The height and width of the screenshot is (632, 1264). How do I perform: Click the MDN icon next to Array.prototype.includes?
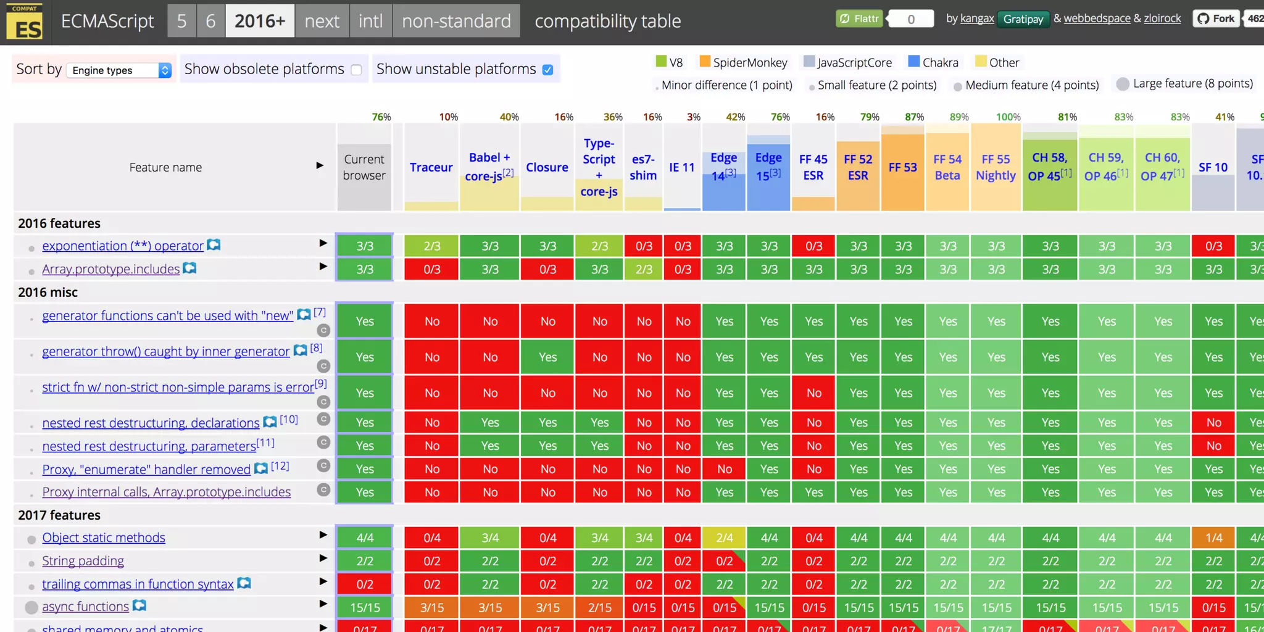[x=190, y=268]
